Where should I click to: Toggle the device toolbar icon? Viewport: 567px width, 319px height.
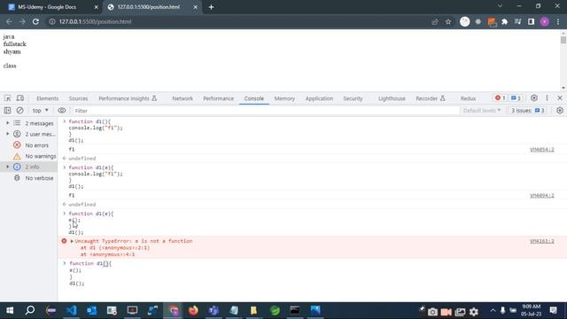point(20,98)
